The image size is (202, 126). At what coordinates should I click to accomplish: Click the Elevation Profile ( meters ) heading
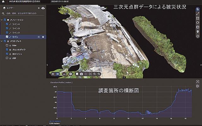(x=62, y=83)
